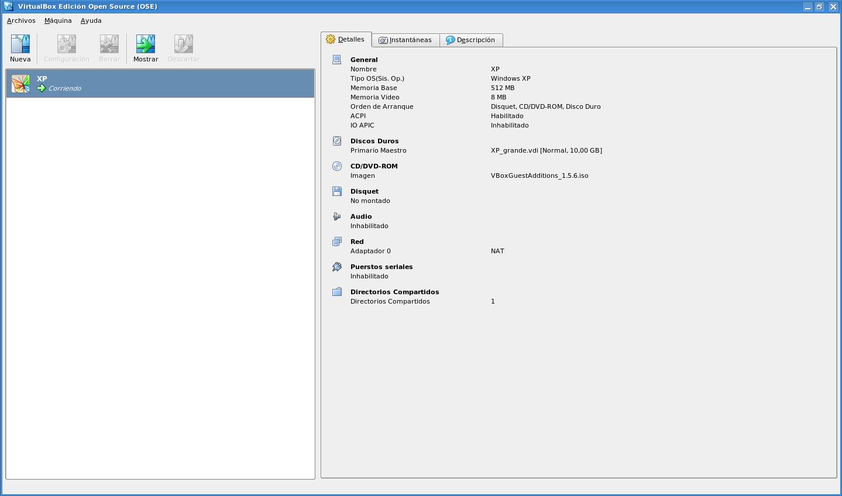Click the 'Nombre' label in General
The image size is (842, 496).
pyautogui.click(x=363, y=69)
